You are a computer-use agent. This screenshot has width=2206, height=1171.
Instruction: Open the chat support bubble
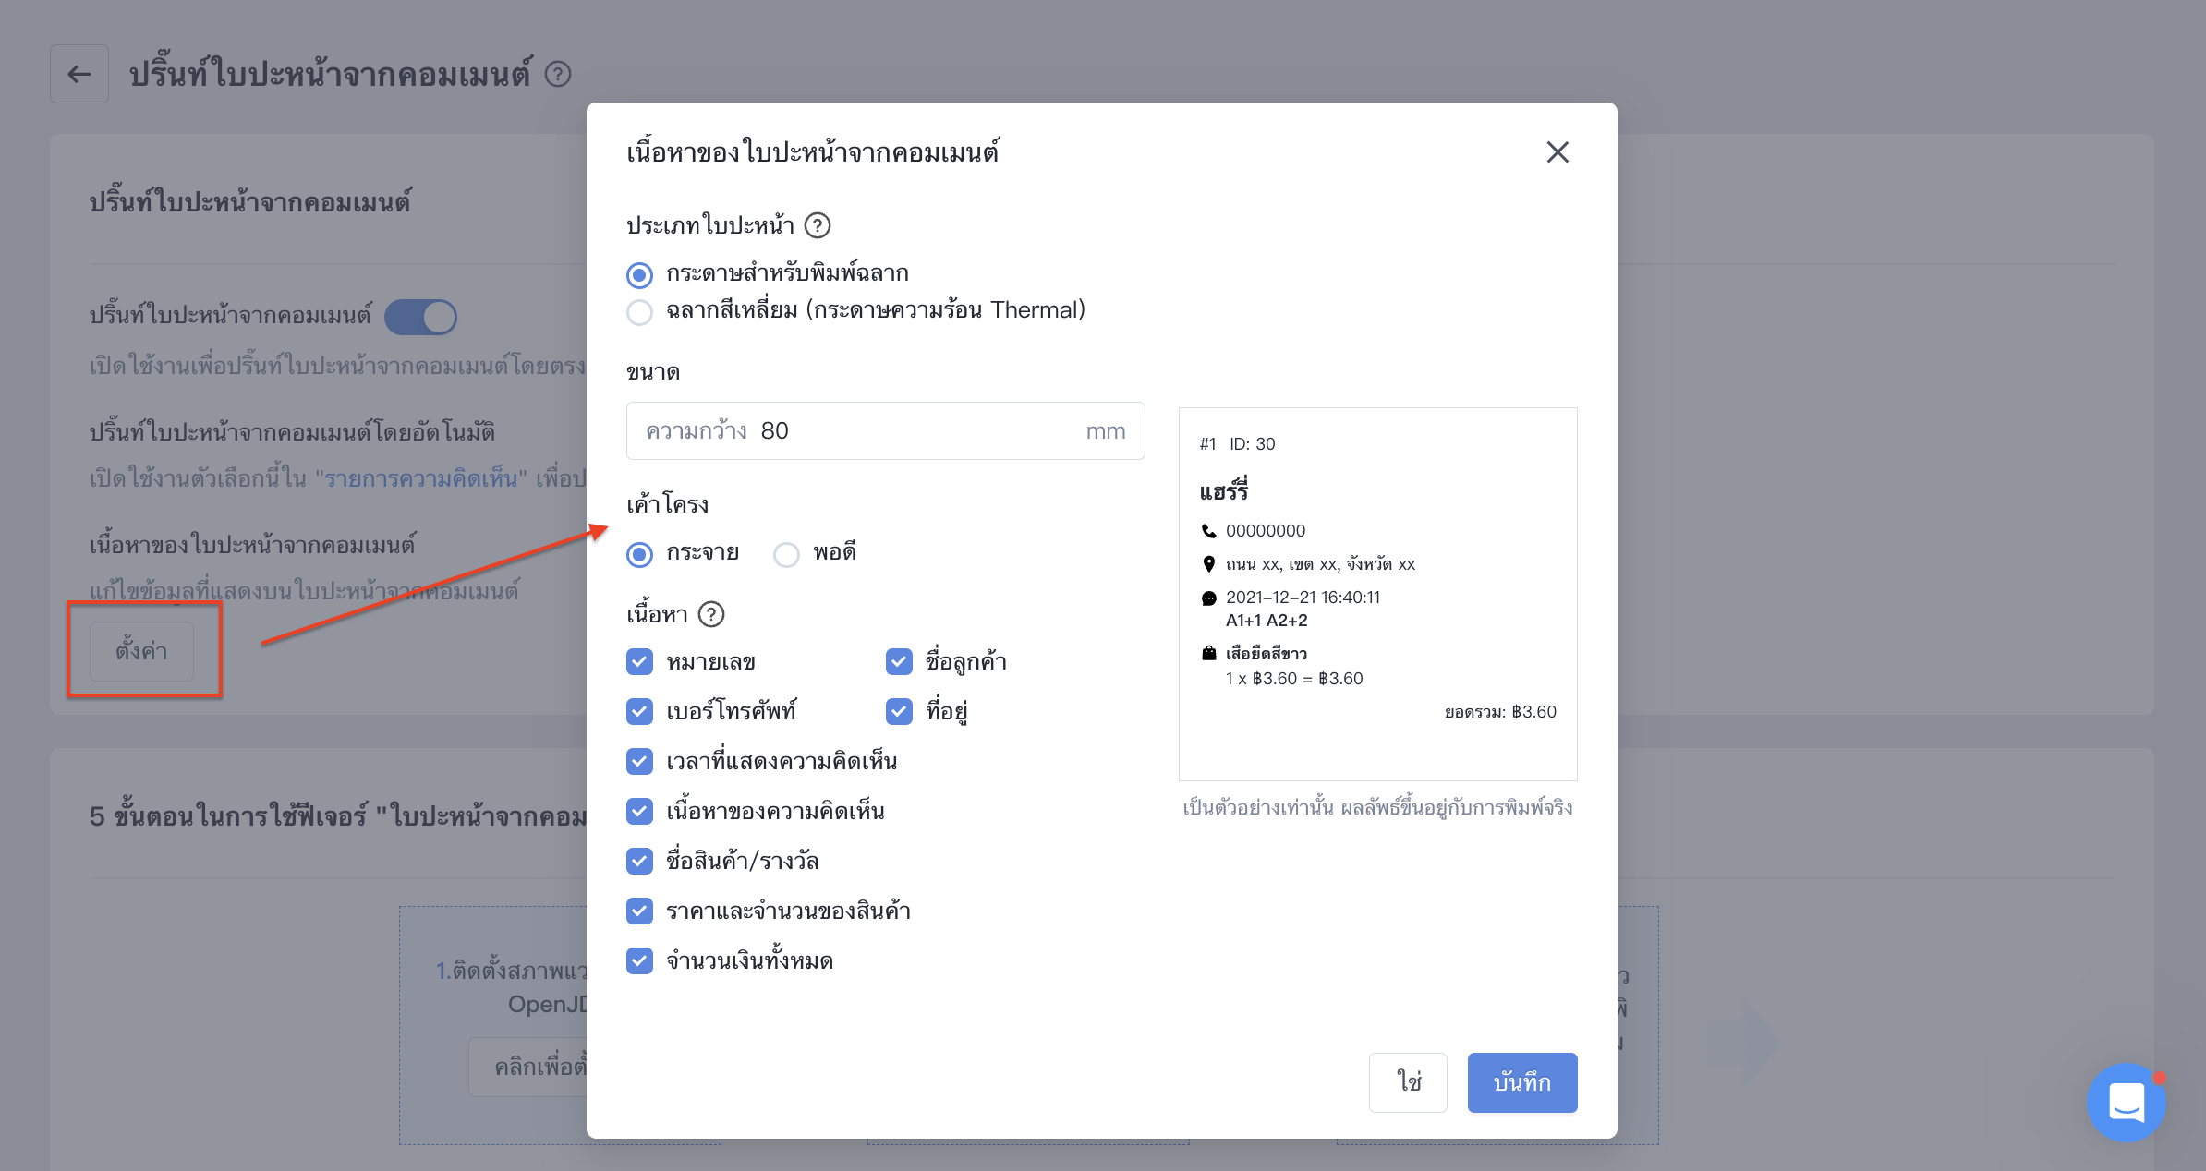2127,1102
